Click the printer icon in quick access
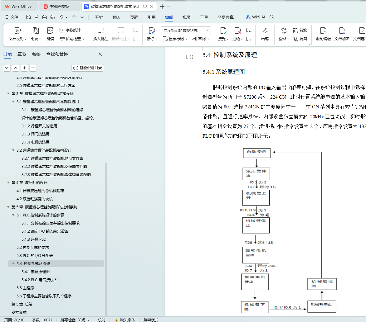 (x=45, y=17)
